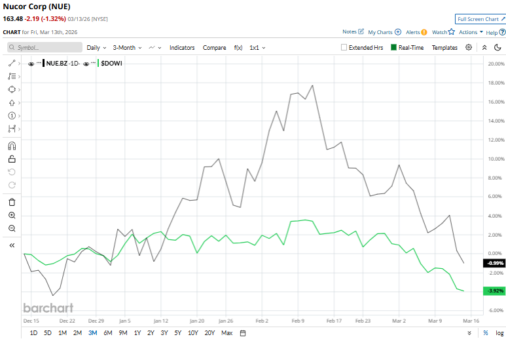Click the redo arrow icon
Image resolution: width=506 pixels, height=339 pixels.
coord(12,185)
